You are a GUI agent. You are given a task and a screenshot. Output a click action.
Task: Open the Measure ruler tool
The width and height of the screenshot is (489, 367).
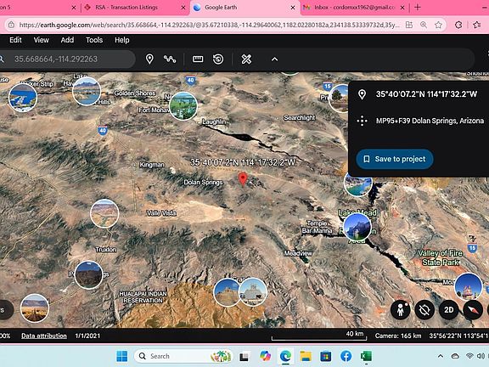(x=198, y=59)
